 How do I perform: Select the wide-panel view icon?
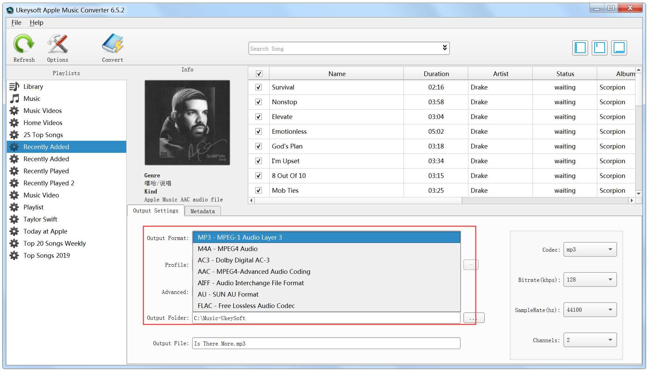[620, 49]
